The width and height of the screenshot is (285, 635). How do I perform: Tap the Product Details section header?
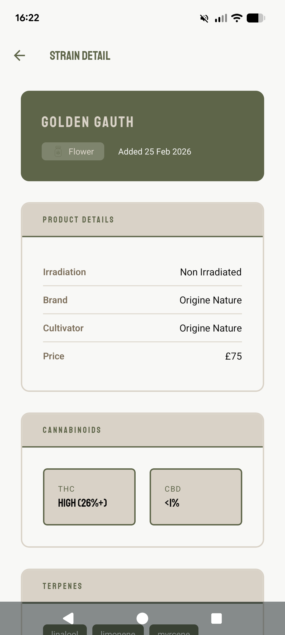[x=78, y=220]
